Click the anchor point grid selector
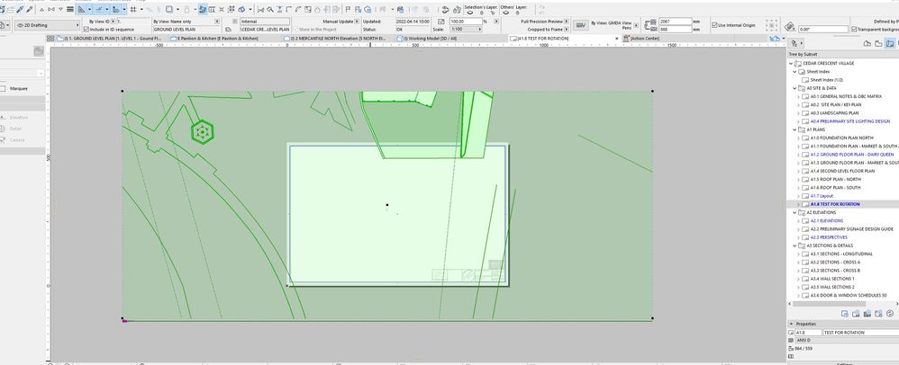 coord(772,25)
